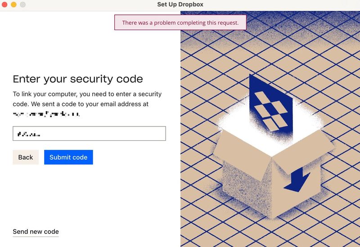The image size is (360, 247).
Task: Minimize the window with the yellow button
Action: click(13, 4)
